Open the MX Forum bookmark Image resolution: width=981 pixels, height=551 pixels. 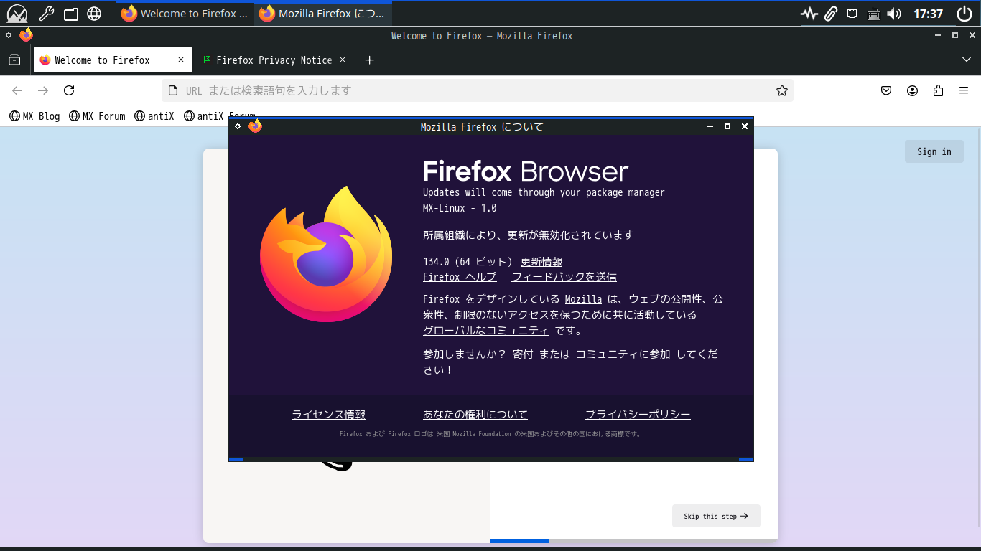pyautogui.click(x=97, y=116)
